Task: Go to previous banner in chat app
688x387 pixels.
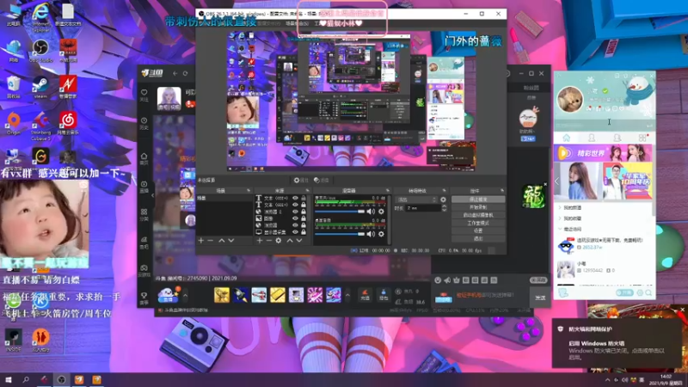Action: [557, 181]
